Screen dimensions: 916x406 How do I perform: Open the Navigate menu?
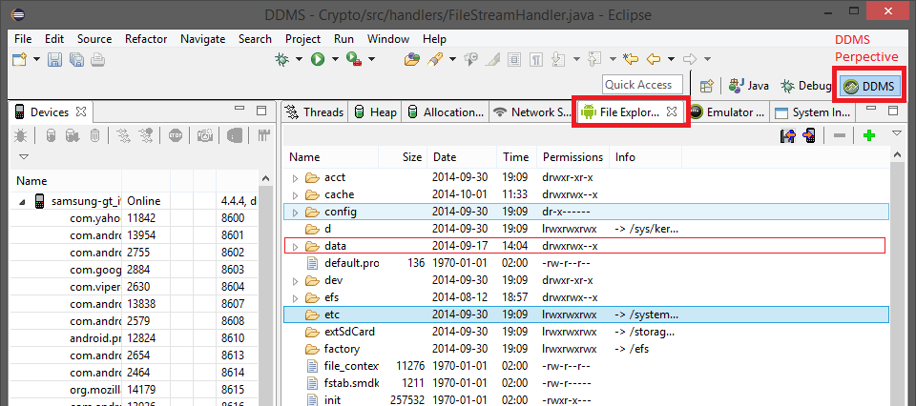pyautogui.click(x=202, y=39)
